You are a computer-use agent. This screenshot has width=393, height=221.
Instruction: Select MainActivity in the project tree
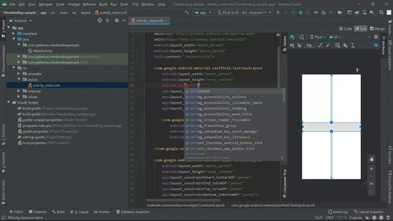click(x=42, y=51)
